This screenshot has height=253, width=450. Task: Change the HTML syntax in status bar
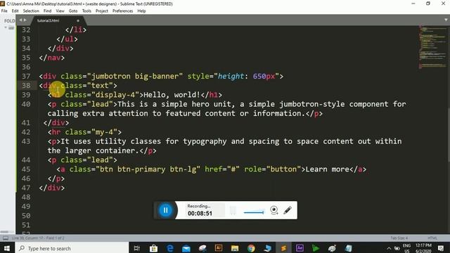[x=432, y=238]
